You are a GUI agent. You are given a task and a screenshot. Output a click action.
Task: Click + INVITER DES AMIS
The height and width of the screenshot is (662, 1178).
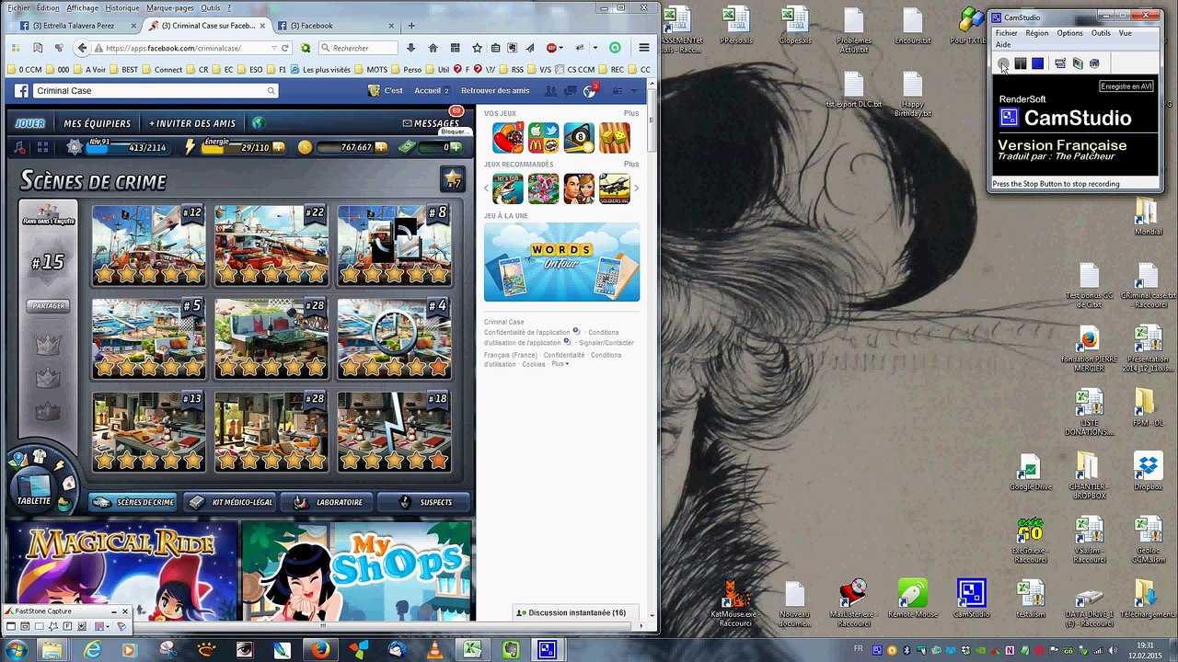(192, 123)
